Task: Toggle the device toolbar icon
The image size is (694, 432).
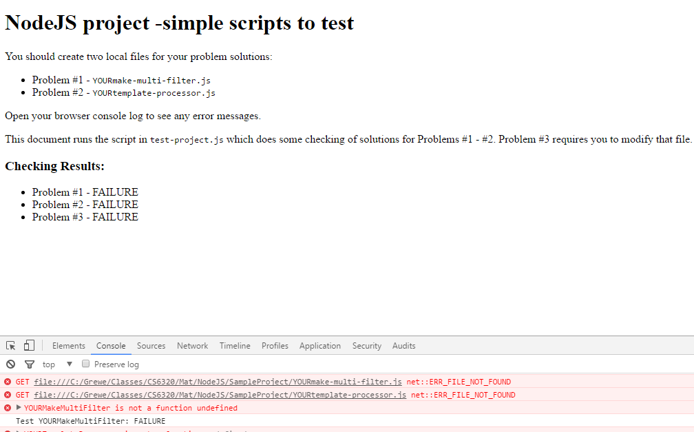Action: (29, 346)
